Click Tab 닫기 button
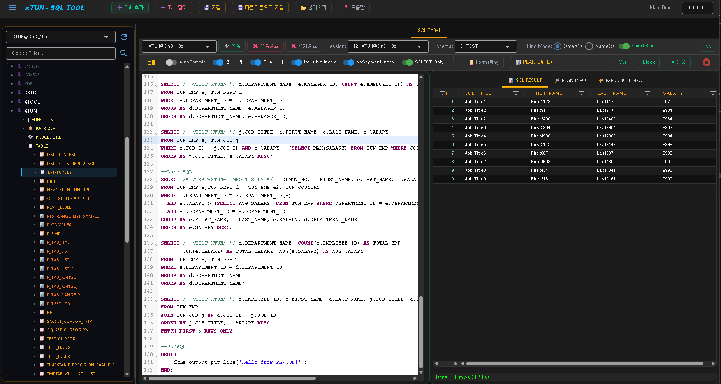The width and height of the screenshot is (721, 384). click(174, 8)
